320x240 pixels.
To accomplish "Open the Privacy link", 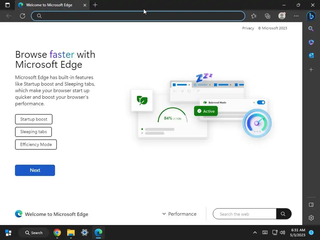I will point(248,28).
